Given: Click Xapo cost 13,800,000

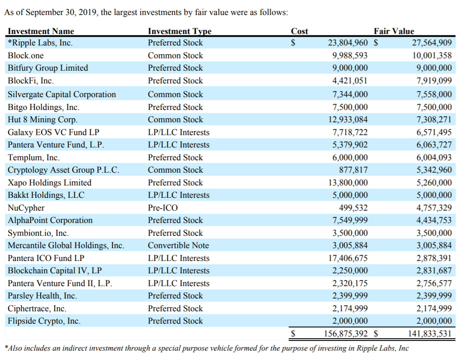Looking at the screenshot, I should (348, 182).
